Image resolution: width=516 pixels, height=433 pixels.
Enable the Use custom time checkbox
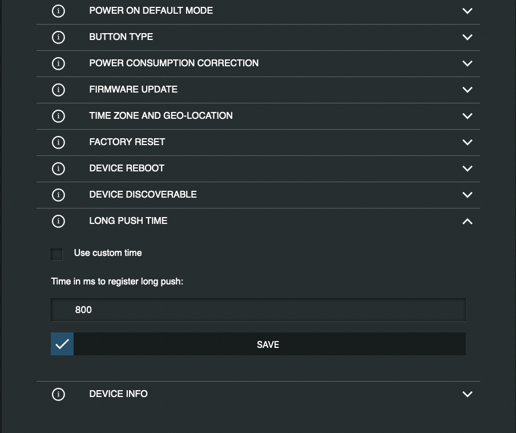57,254
